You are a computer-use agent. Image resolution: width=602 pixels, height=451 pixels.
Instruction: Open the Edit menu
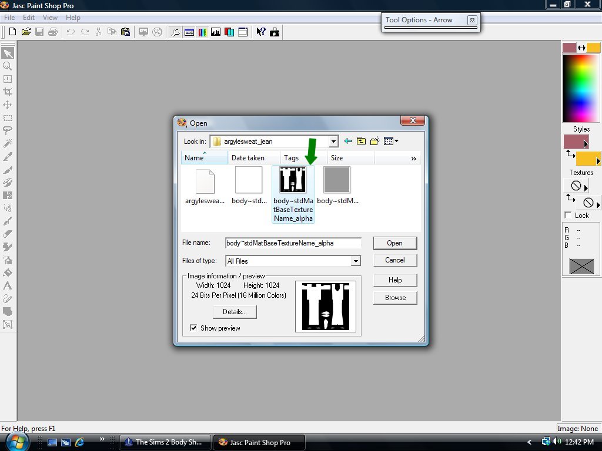29,18
